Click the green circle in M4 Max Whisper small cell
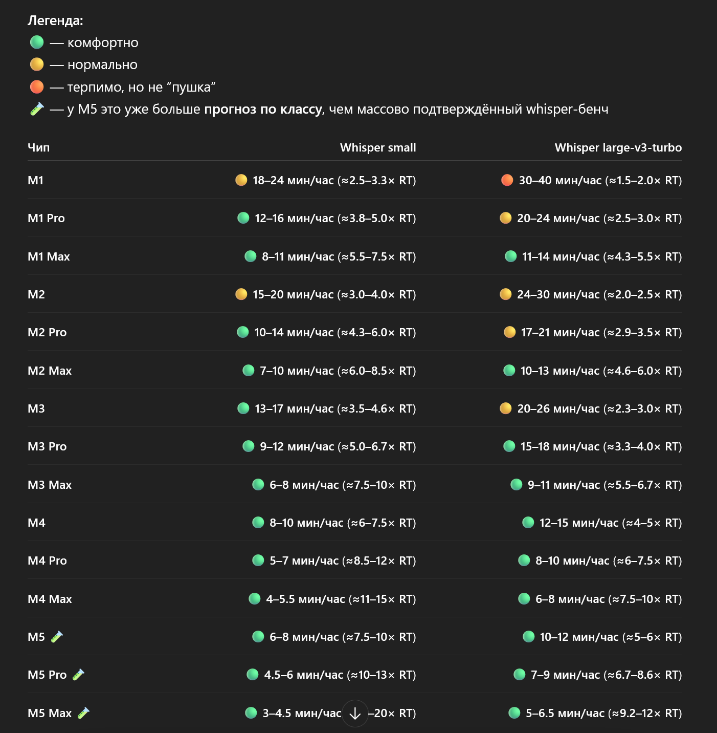717x733 pixels. pyautogui.click(x=255, y=598)
